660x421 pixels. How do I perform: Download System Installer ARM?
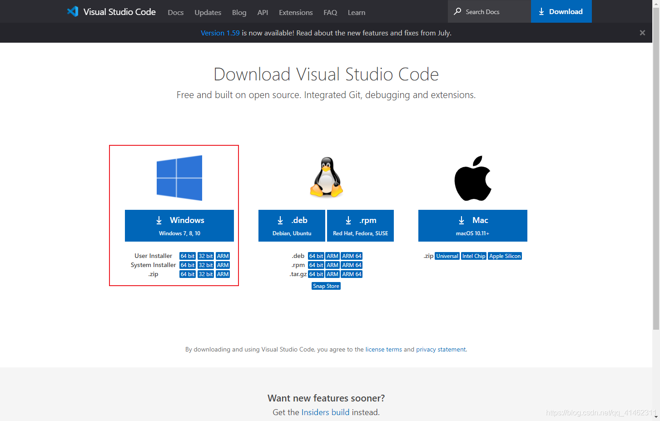click(x=223, y=265)
